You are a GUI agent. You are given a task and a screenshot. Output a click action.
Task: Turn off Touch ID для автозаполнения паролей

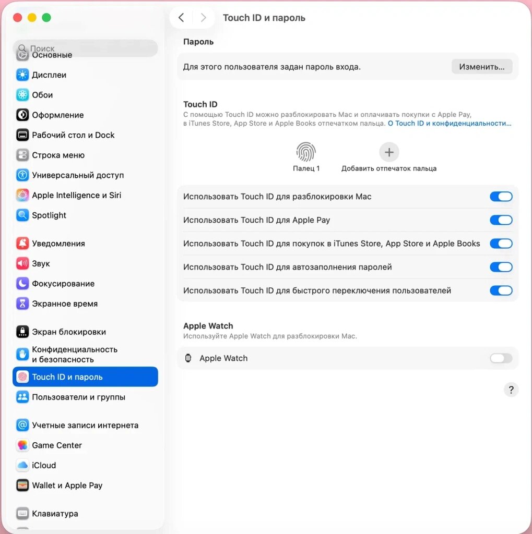[x=501, y=267]
